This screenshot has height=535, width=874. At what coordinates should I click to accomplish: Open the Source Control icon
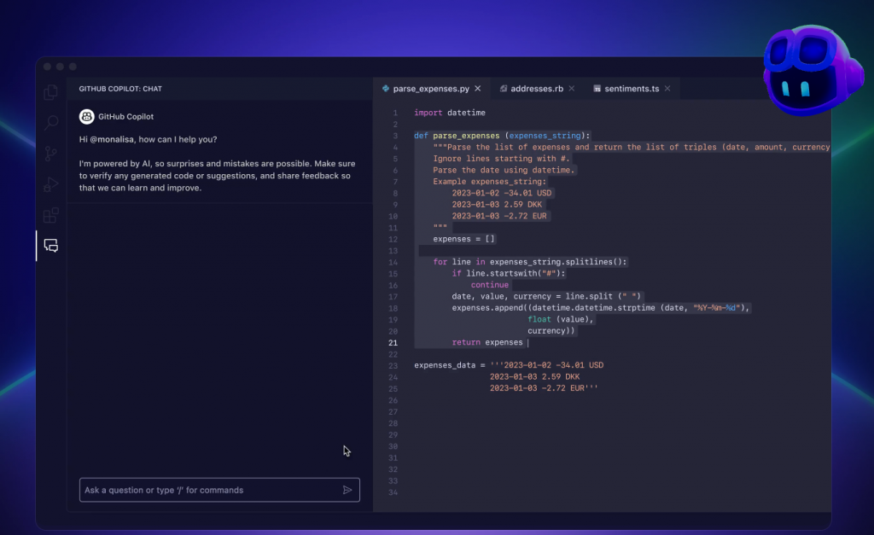(50, 153)
